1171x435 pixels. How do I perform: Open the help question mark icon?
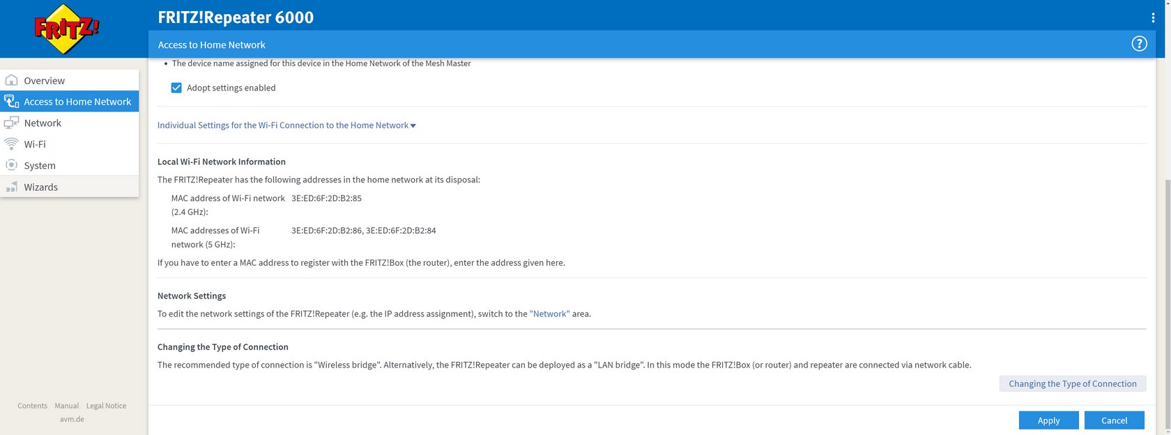coord(1139,44)
